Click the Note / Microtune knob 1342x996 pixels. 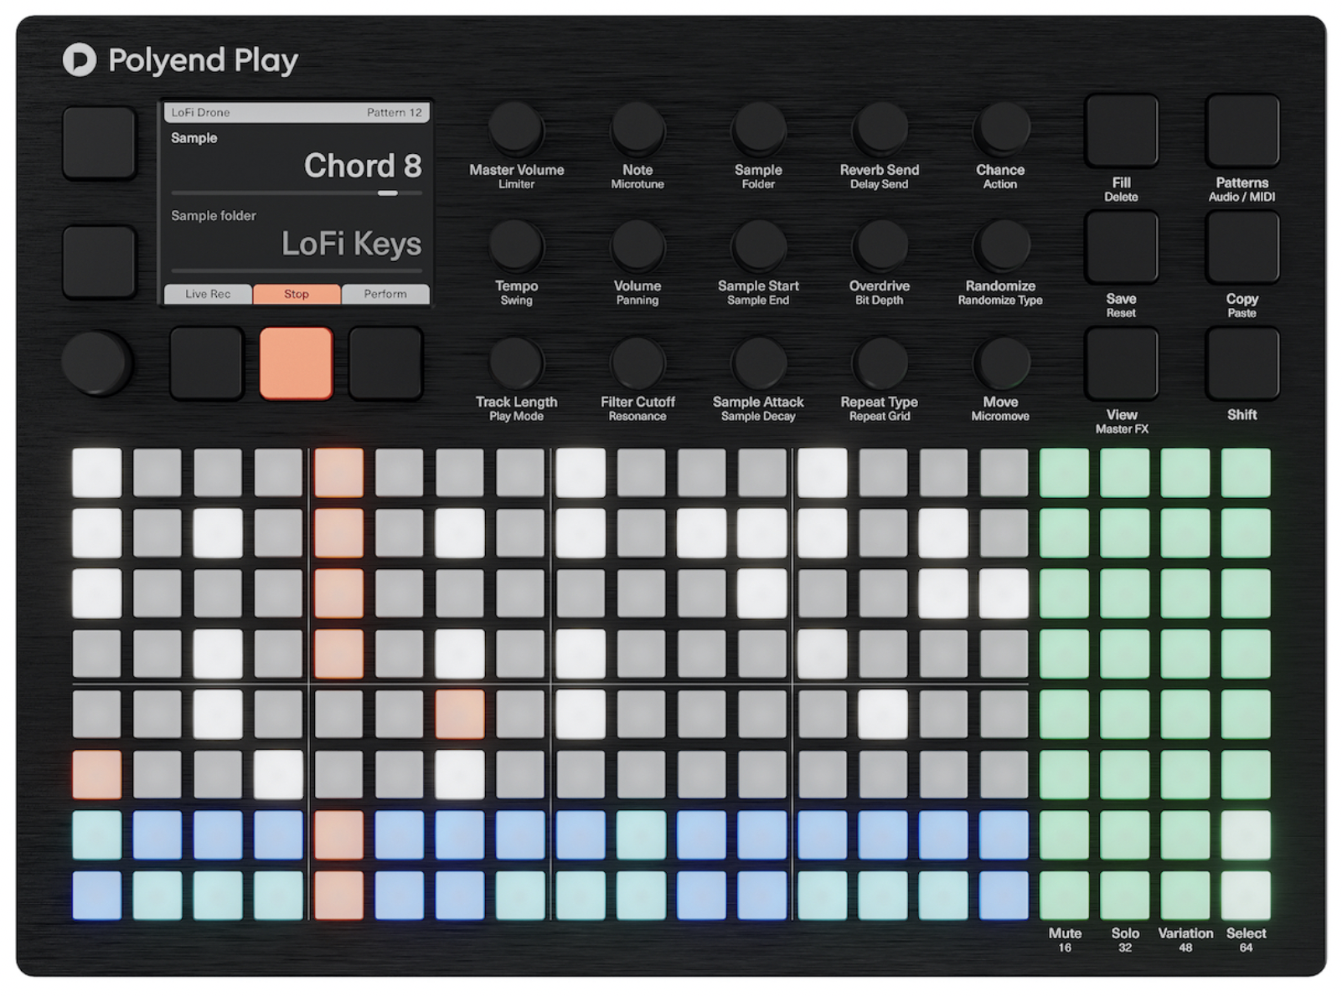click(637, 130)
